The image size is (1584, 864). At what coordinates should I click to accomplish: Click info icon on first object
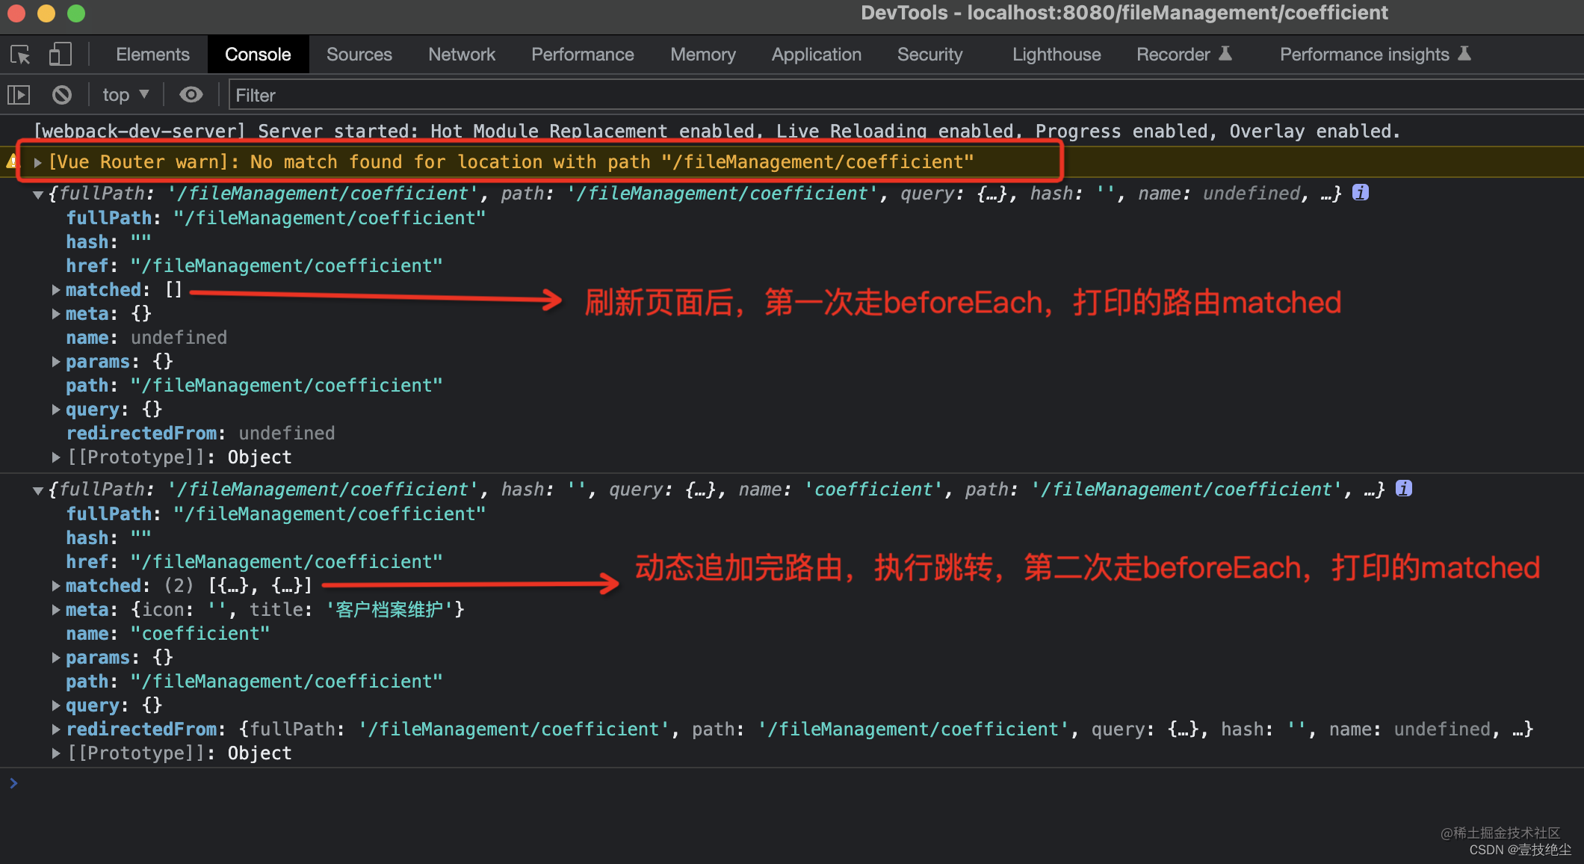tap(1361, 193)
